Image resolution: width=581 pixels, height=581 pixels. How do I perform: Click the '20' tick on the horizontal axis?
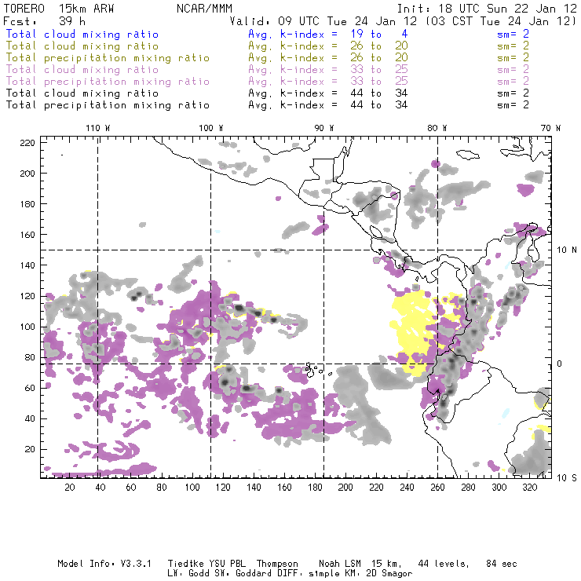click(70, 488)
